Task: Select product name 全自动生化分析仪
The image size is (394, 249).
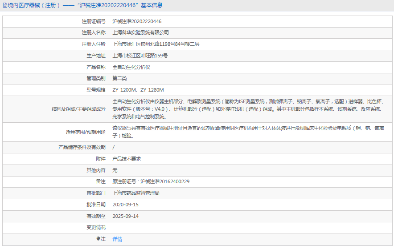Action: (x=131, y=67)
